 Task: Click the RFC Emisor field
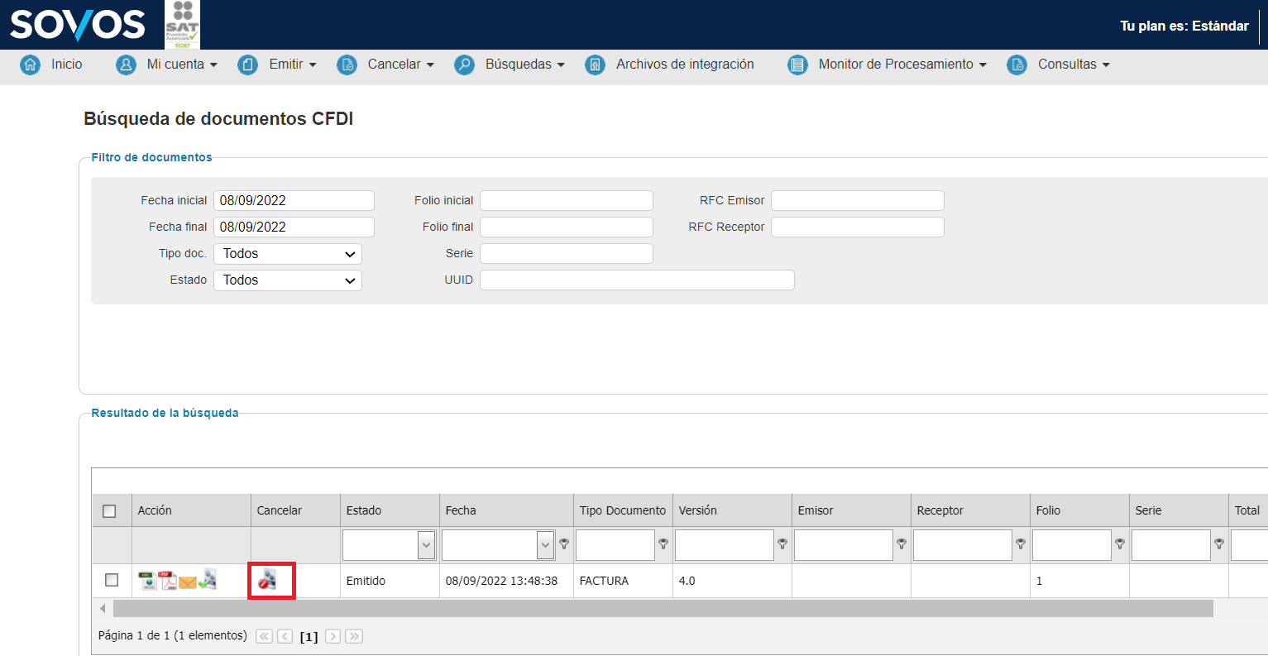pyautogui.click(x=858, y=201)
